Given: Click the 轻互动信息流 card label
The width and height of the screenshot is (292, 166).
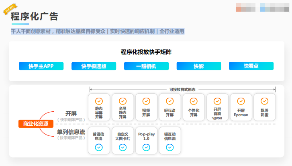Looking at the screenshot, I should tap(170, 136).
